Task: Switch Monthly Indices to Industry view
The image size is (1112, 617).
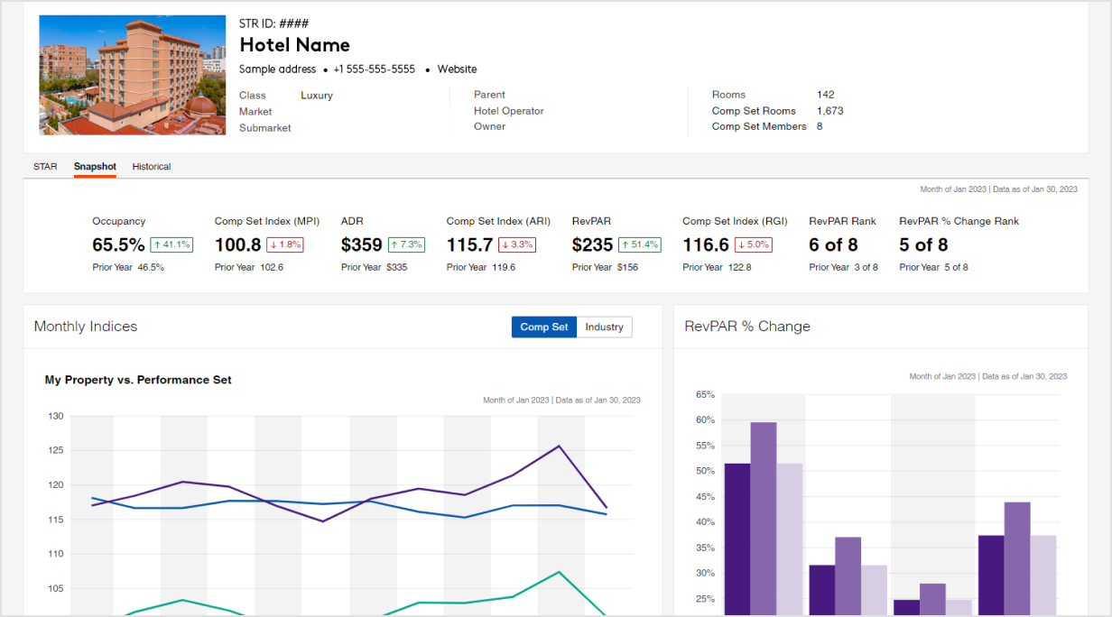Action: click(x=604, y=327)
